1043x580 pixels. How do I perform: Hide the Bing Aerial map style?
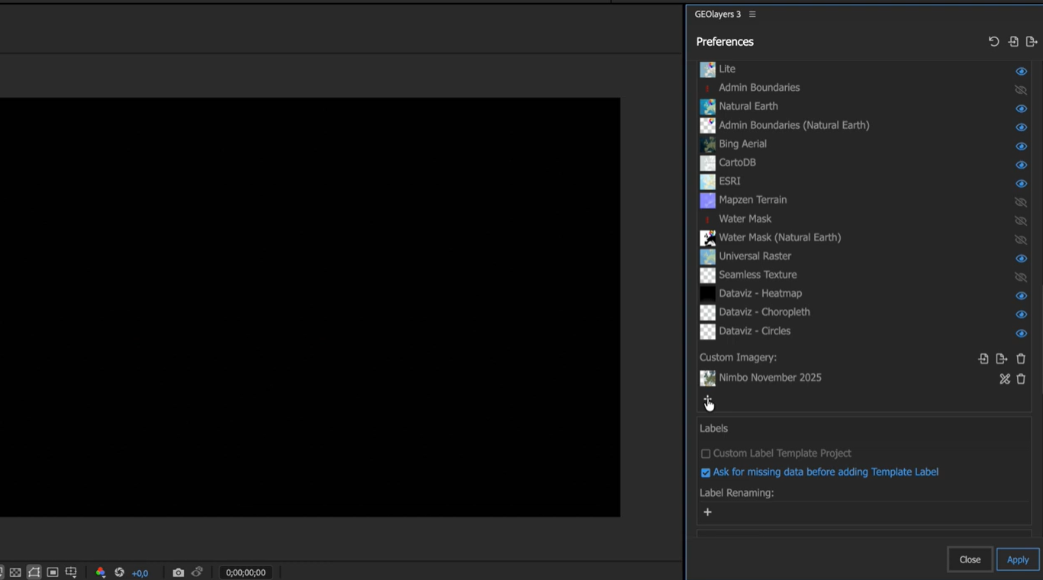1021,146
